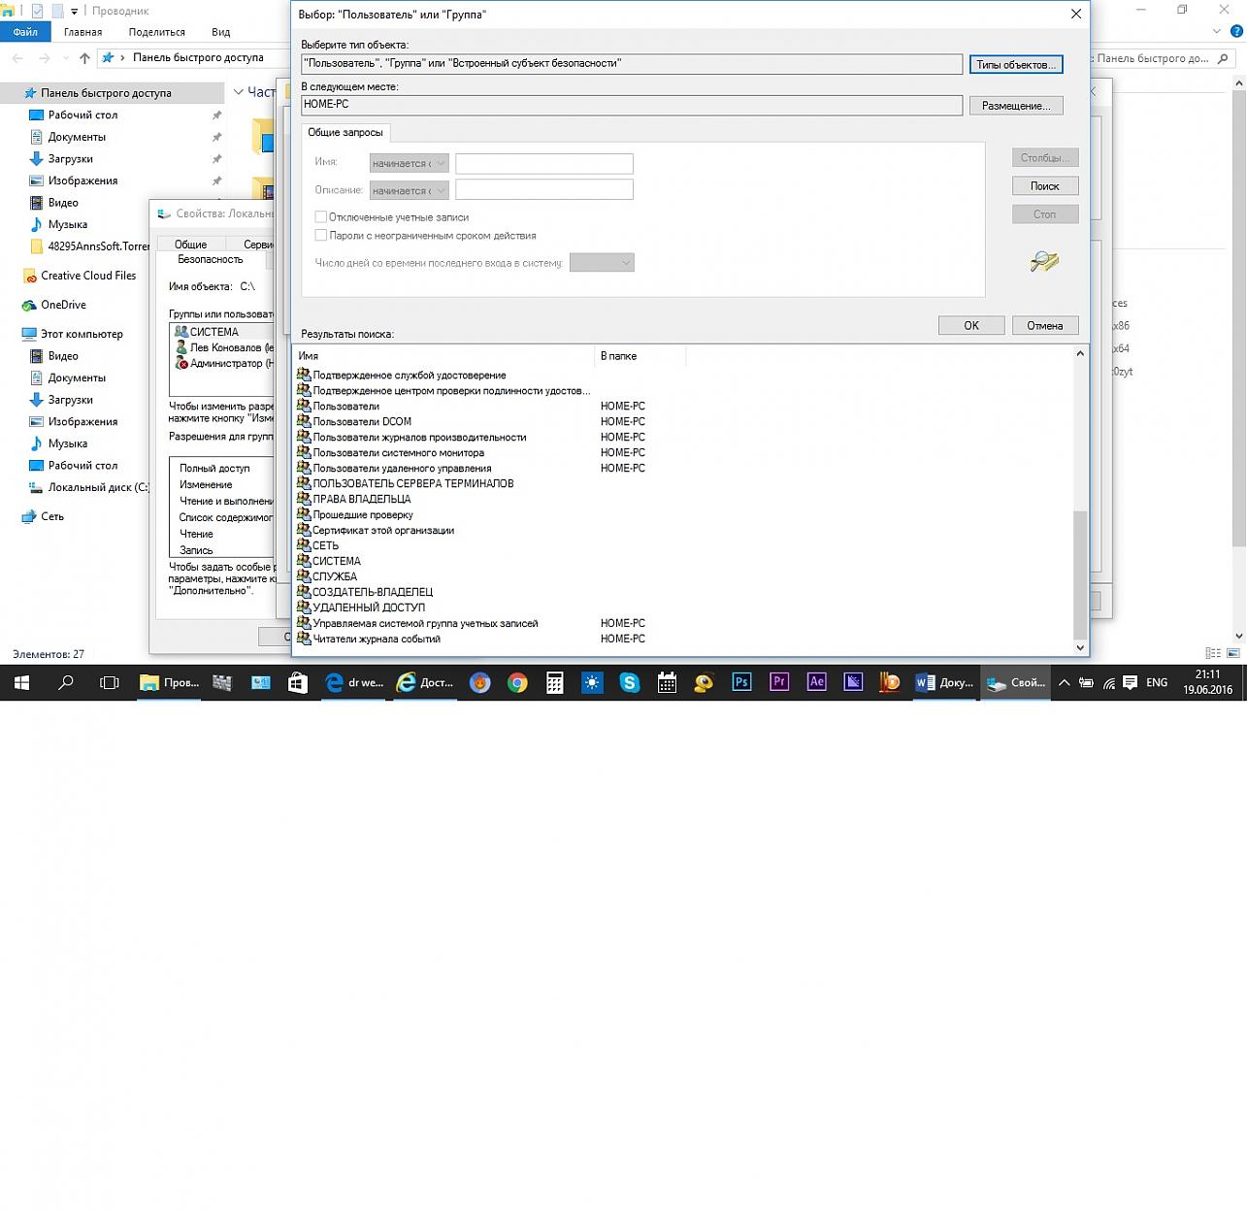The height and width of the screenshot is (1213, 1247).
Task: Select 'УДАЛЕННЫЙ ДОСТУП' in search results
Action: [369, 607]
